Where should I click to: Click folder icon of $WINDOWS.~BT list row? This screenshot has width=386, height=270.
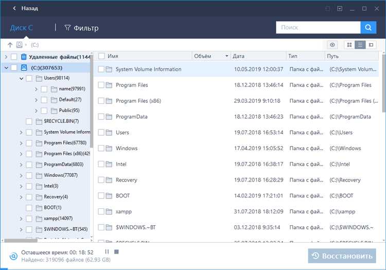pos(109,227)
